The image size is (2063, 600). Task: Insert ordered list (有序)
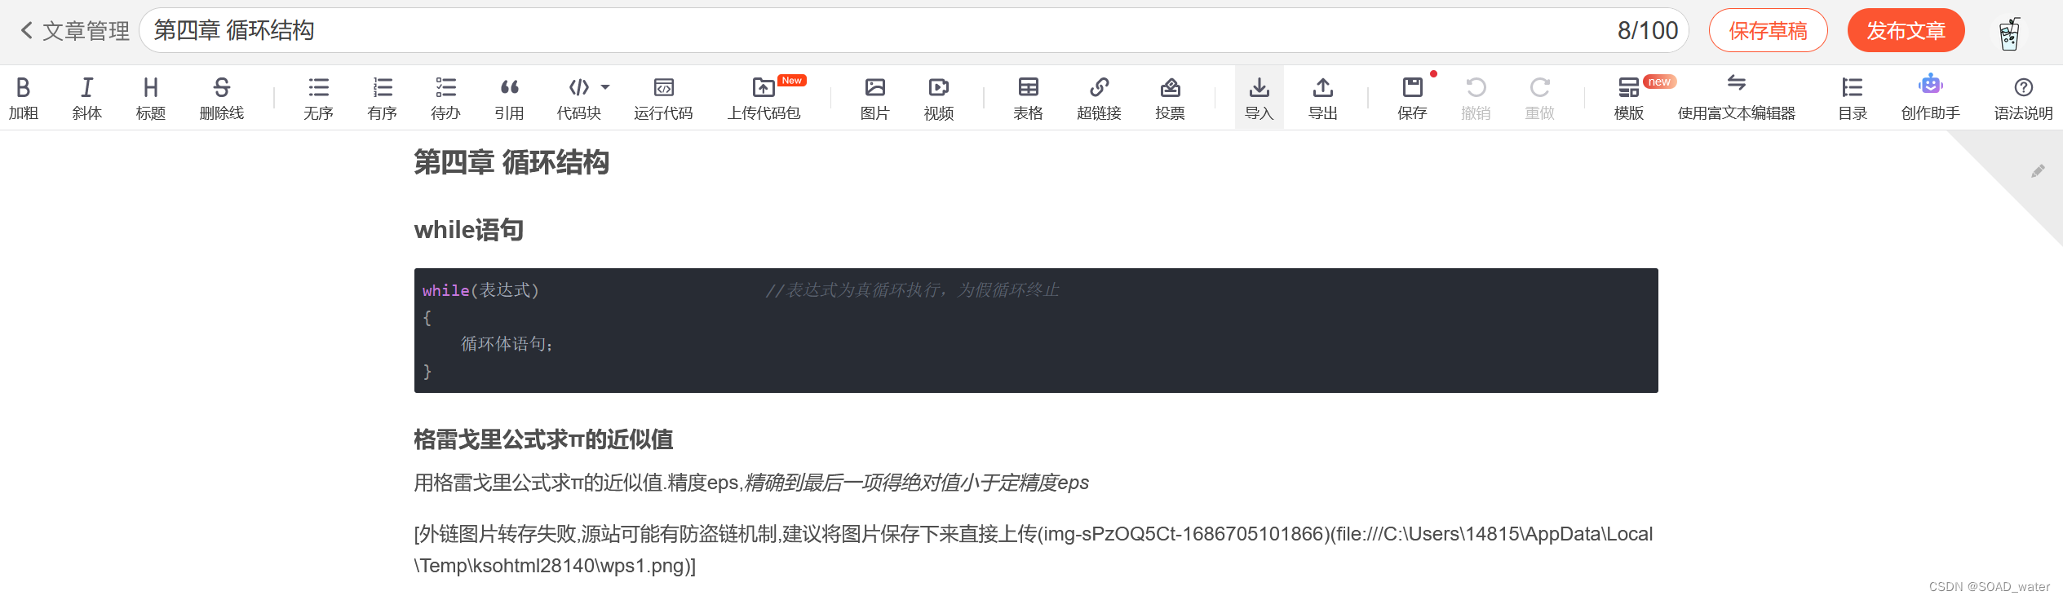tap(383, 98)
